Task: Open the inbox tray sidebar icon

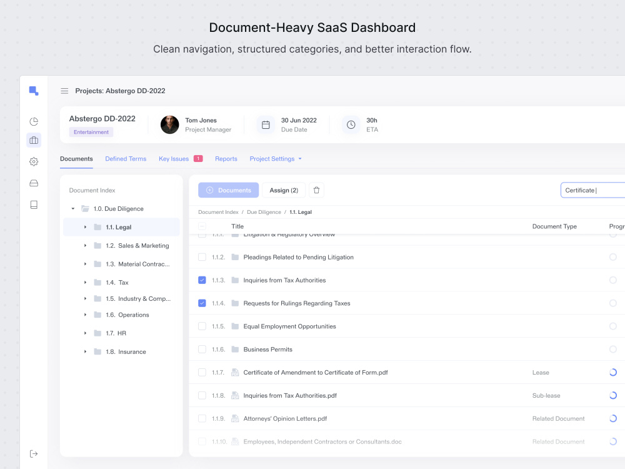Action: click(x=34, y=183)
